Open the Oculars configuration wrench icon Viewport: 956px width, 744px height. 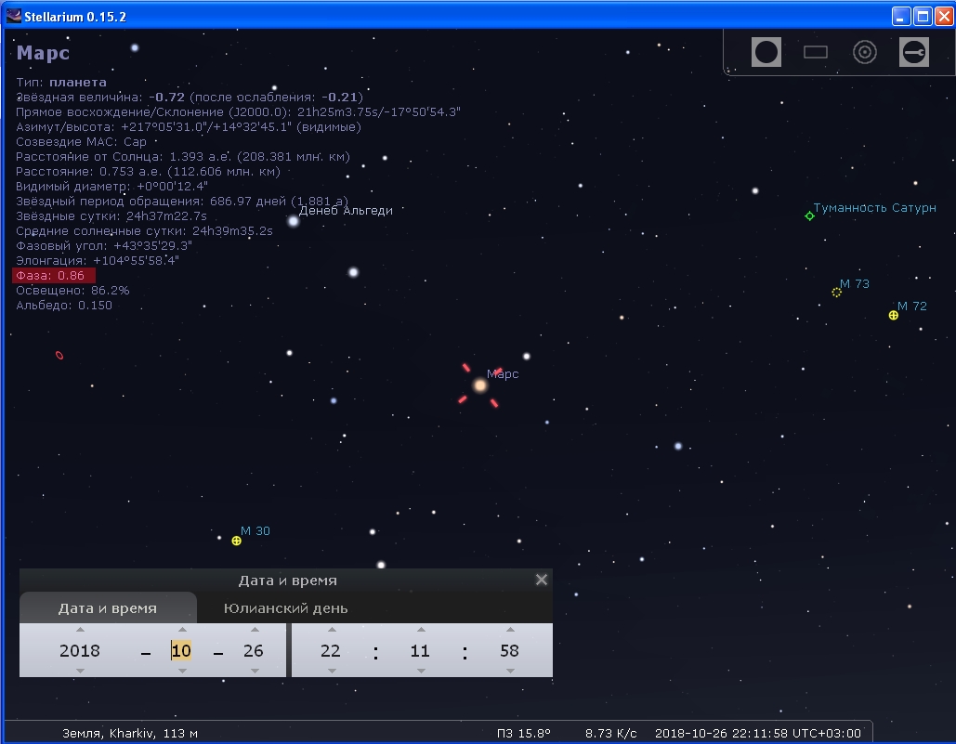(913, 53)
